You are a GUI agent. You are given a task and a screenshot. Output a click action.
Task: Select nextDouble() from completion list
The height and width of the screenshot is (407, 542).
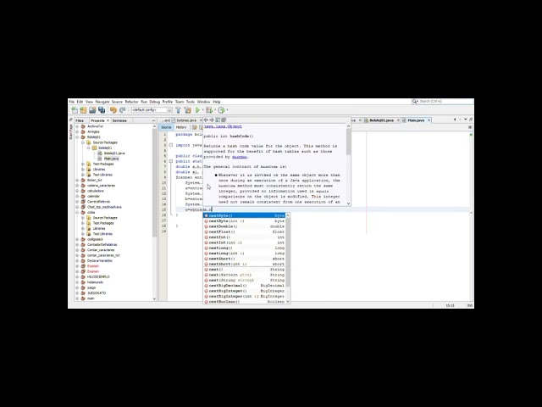click(245, 226)
